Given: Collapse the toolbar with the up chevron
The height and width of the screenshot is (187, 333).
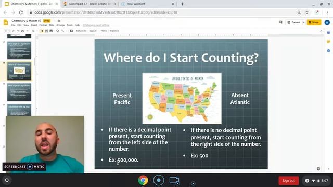Looking at the screenshot, I should pos(321,31).
